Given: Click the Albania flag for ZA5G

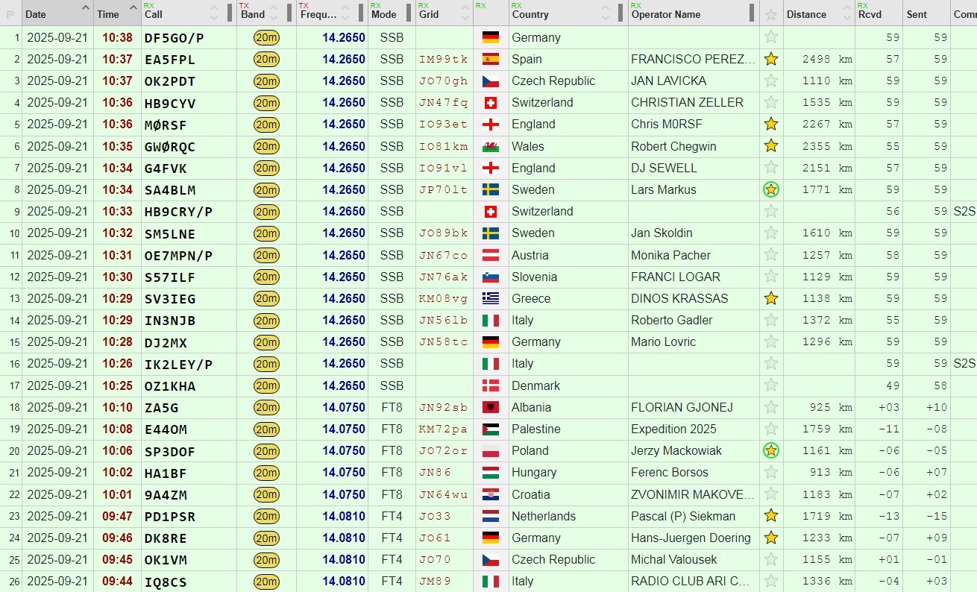Looking at the screenshot, I should tap(490, 407).
